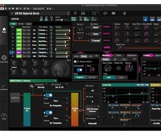This screenshot has height=135, width=161.
Task: Expand the Effect Routing view dropdown
Action: 33,81
